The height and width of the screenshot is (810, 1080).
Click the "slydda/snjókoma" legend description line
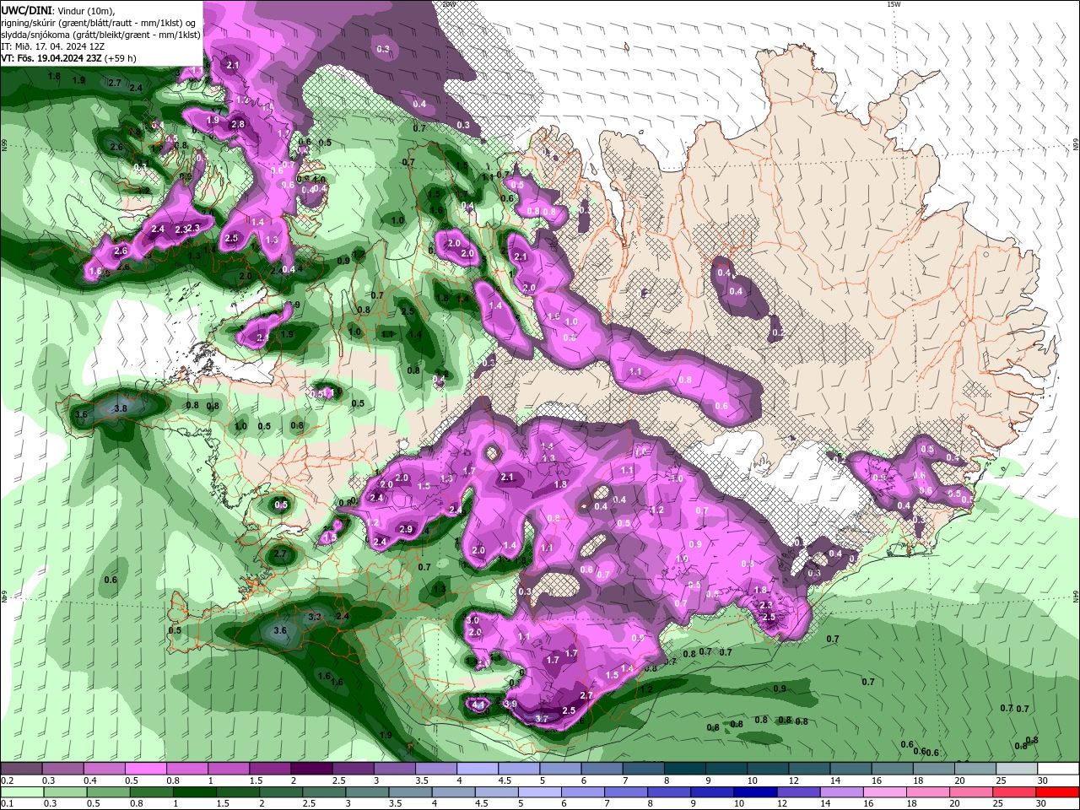(100, 35)
